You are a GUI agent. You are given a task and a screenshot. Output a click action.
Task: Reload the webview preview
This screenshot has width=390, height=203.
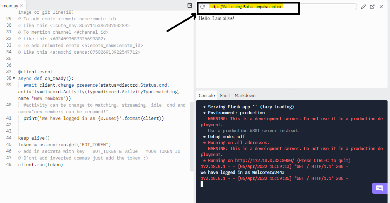tap(202, 7)
